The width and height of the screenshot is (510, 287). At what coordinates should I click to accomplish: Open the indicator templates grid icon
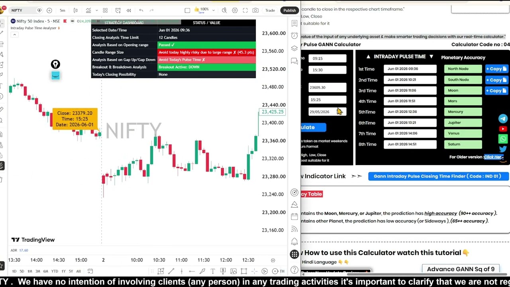coord(105,10)
